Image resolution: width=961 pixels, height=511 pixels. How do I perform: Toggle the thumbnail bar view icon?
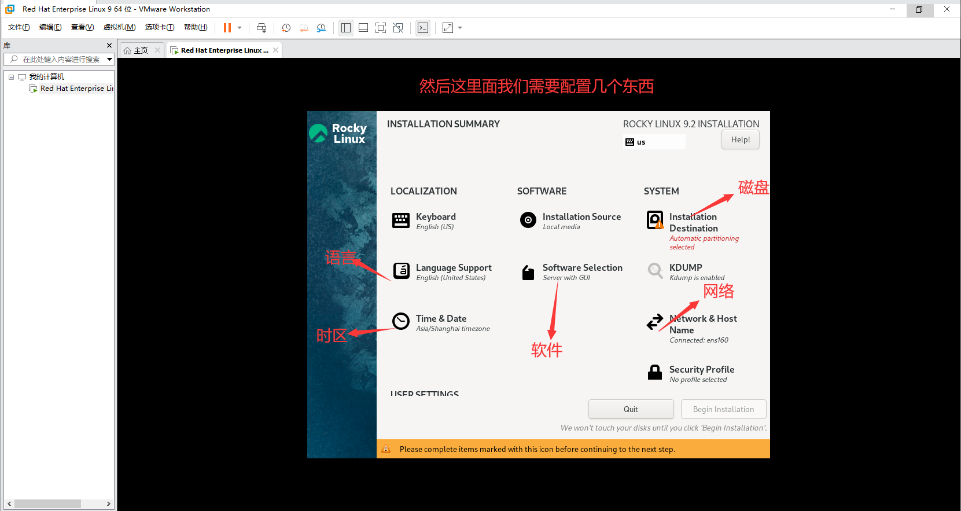(363, 28)
